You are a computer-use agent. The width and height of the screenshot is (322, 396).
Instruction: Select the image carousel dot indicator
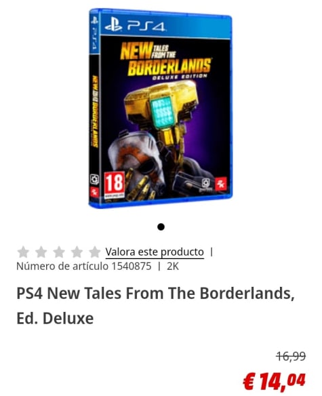[x=161, y=227]
